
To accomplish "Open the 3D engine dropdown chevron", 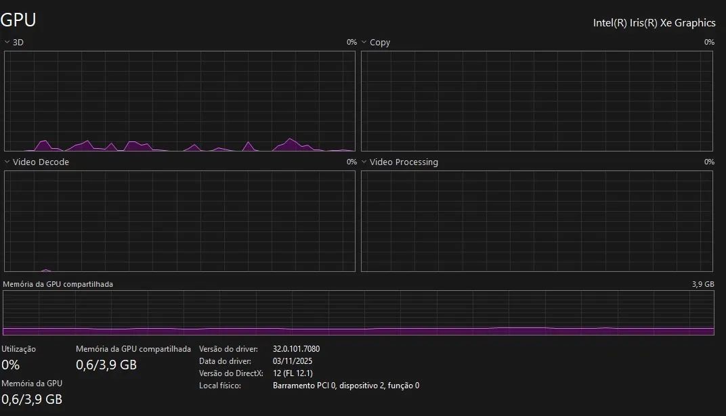I will click(7, 42).
